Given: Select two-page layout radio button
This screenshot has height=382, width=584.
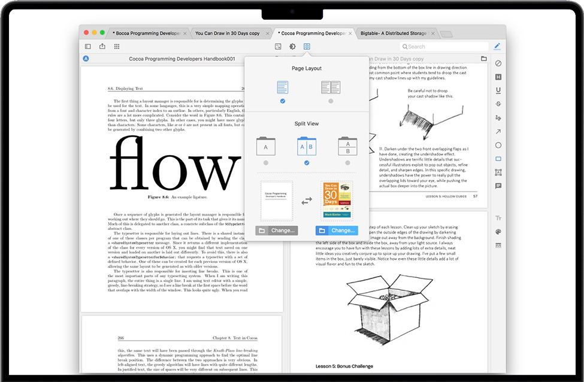Looking at the screenshot, I should pos(331,101).
